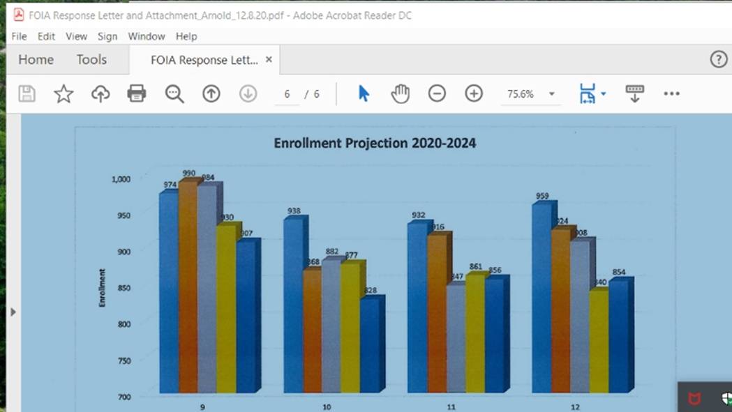Open the zoom percentage dropdown
This screenshot has width=732, height=412.
pos(551,94)
